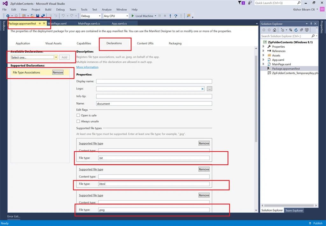Screen dimensions: 326x226
Task: Remove the .html supported file type
Action: pos(204,169)
